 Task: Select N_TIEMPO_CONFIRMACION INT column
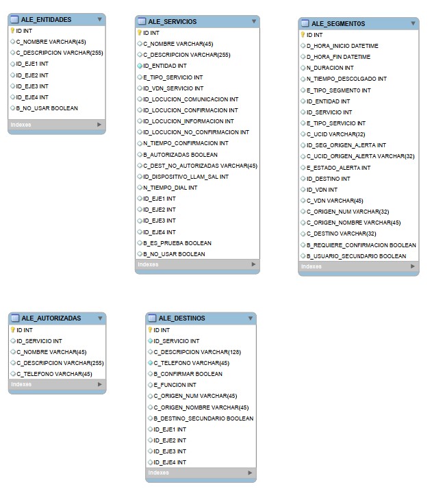[x=186, y=143]
